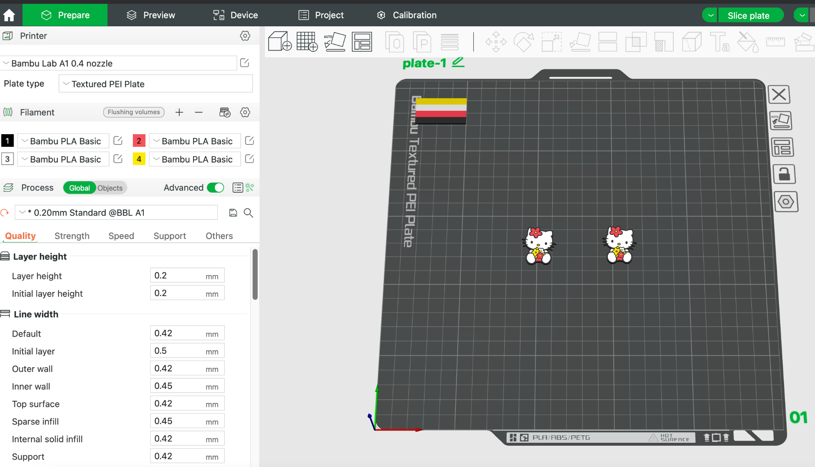Click the Slice plate button
This screenshot has height=467, width=815.
(x=748, y=16)
